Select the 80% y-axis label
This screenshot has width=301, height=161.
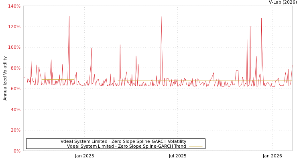(x=16, y=68)
